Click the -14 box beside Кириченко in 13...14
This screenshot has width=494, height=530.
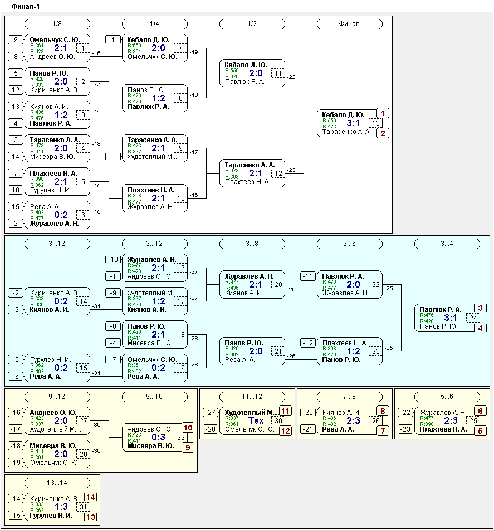click(16, 498)
